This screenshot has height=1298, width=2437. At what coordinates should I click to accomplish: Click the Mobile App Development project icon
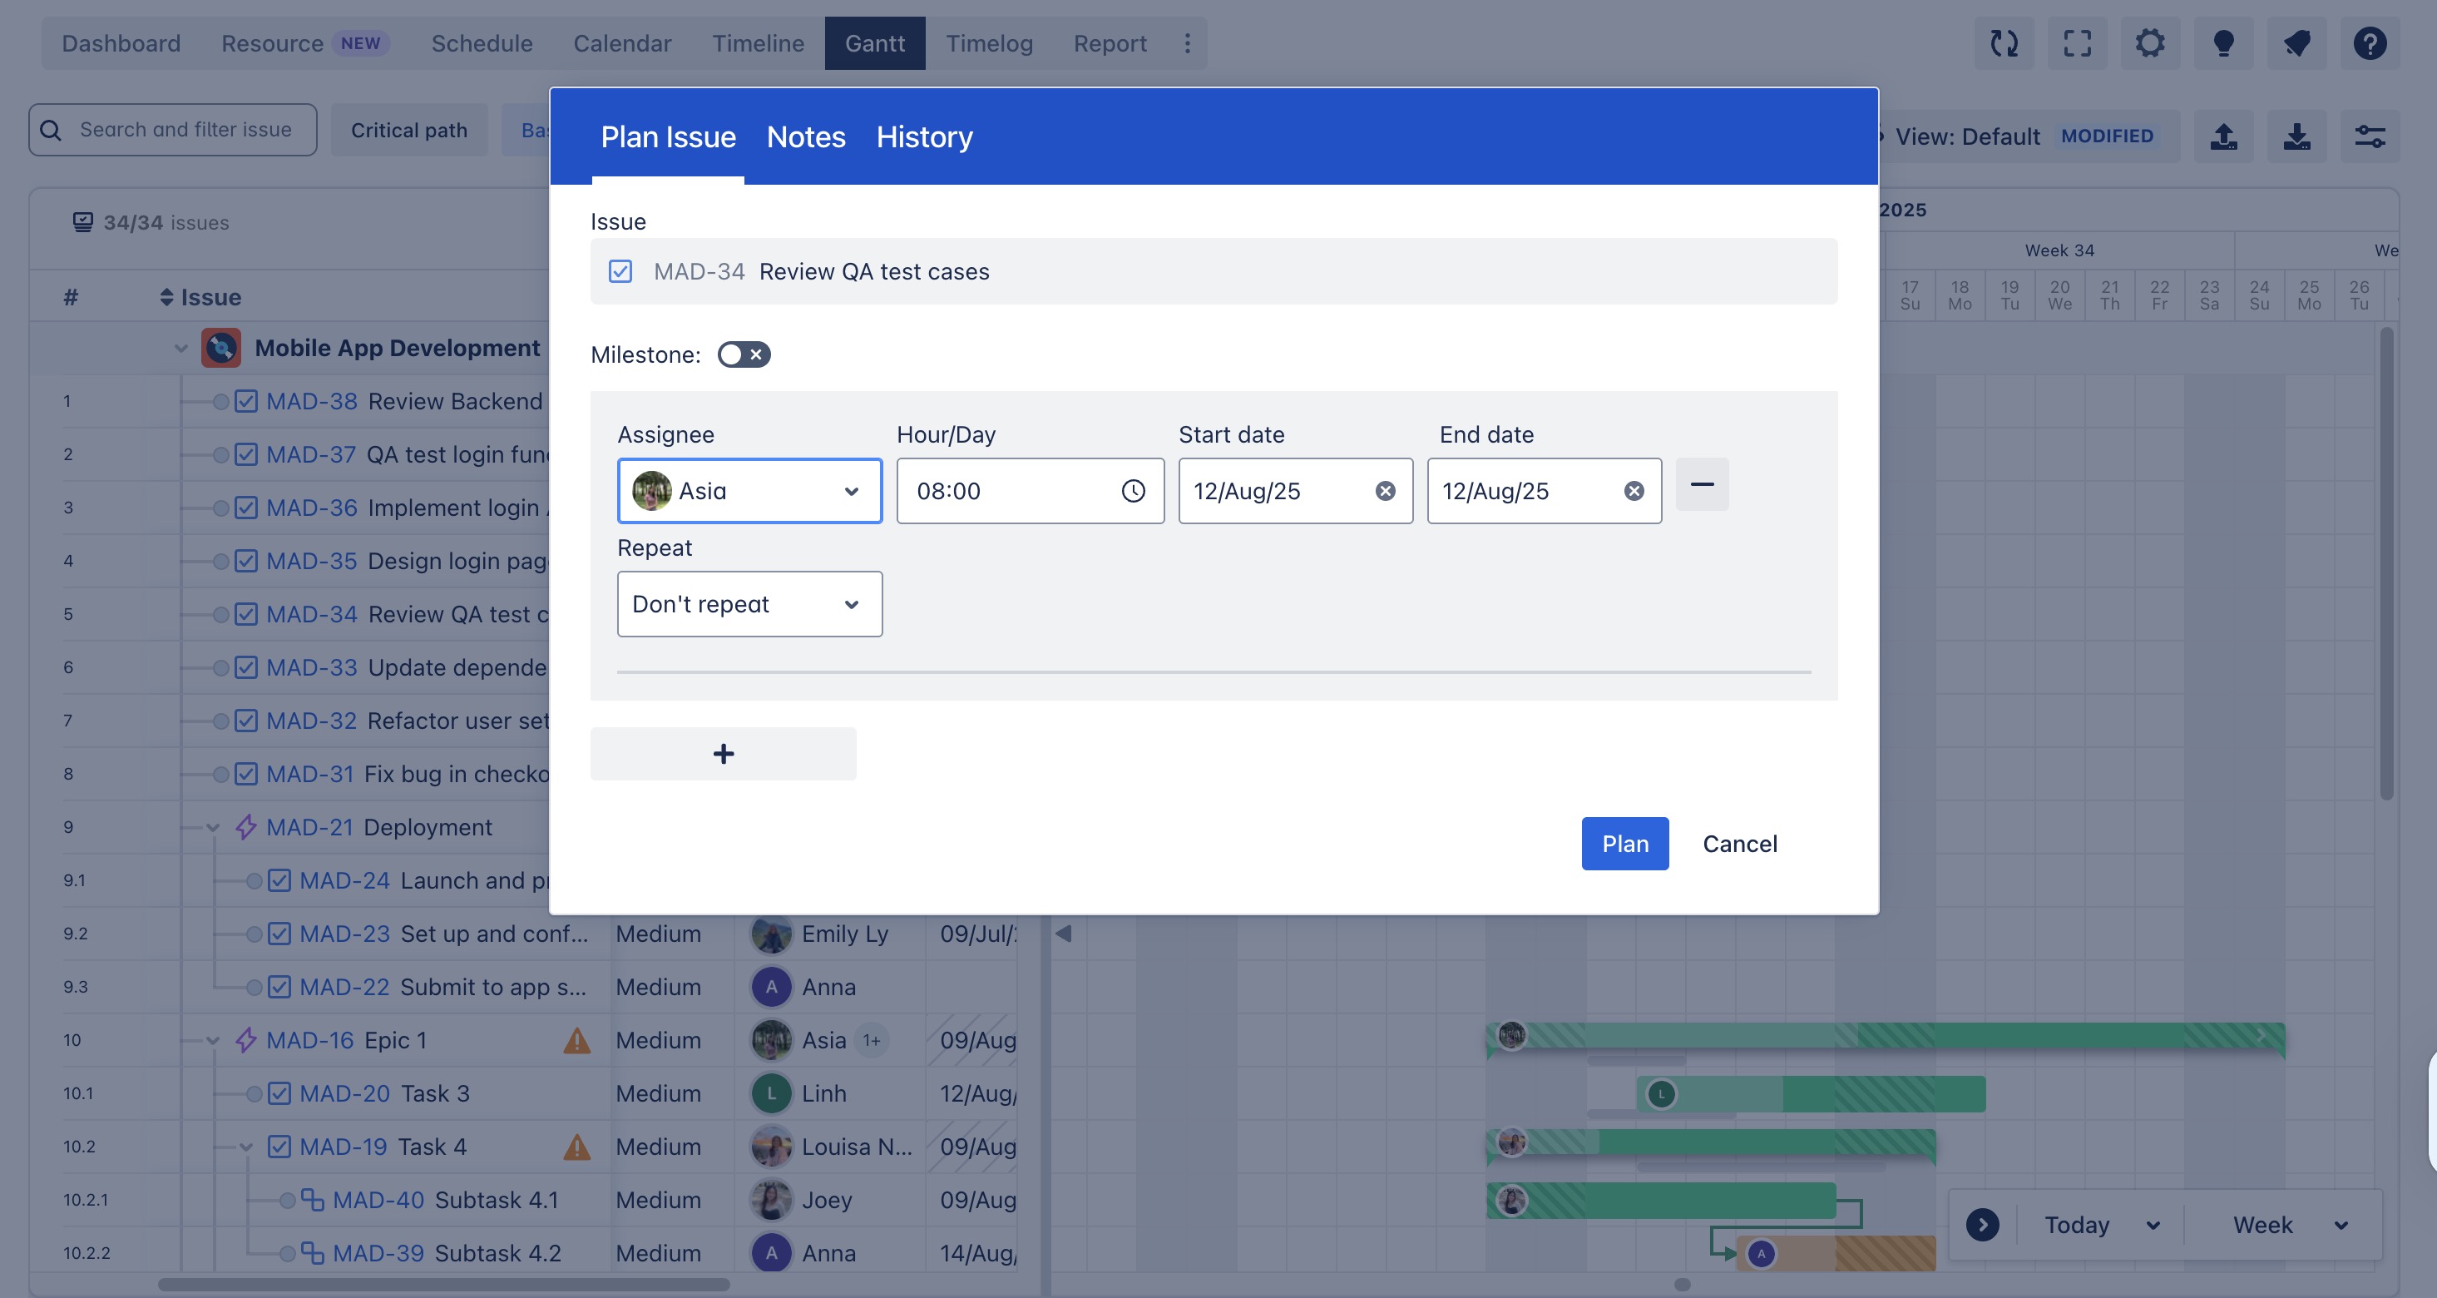221,348
